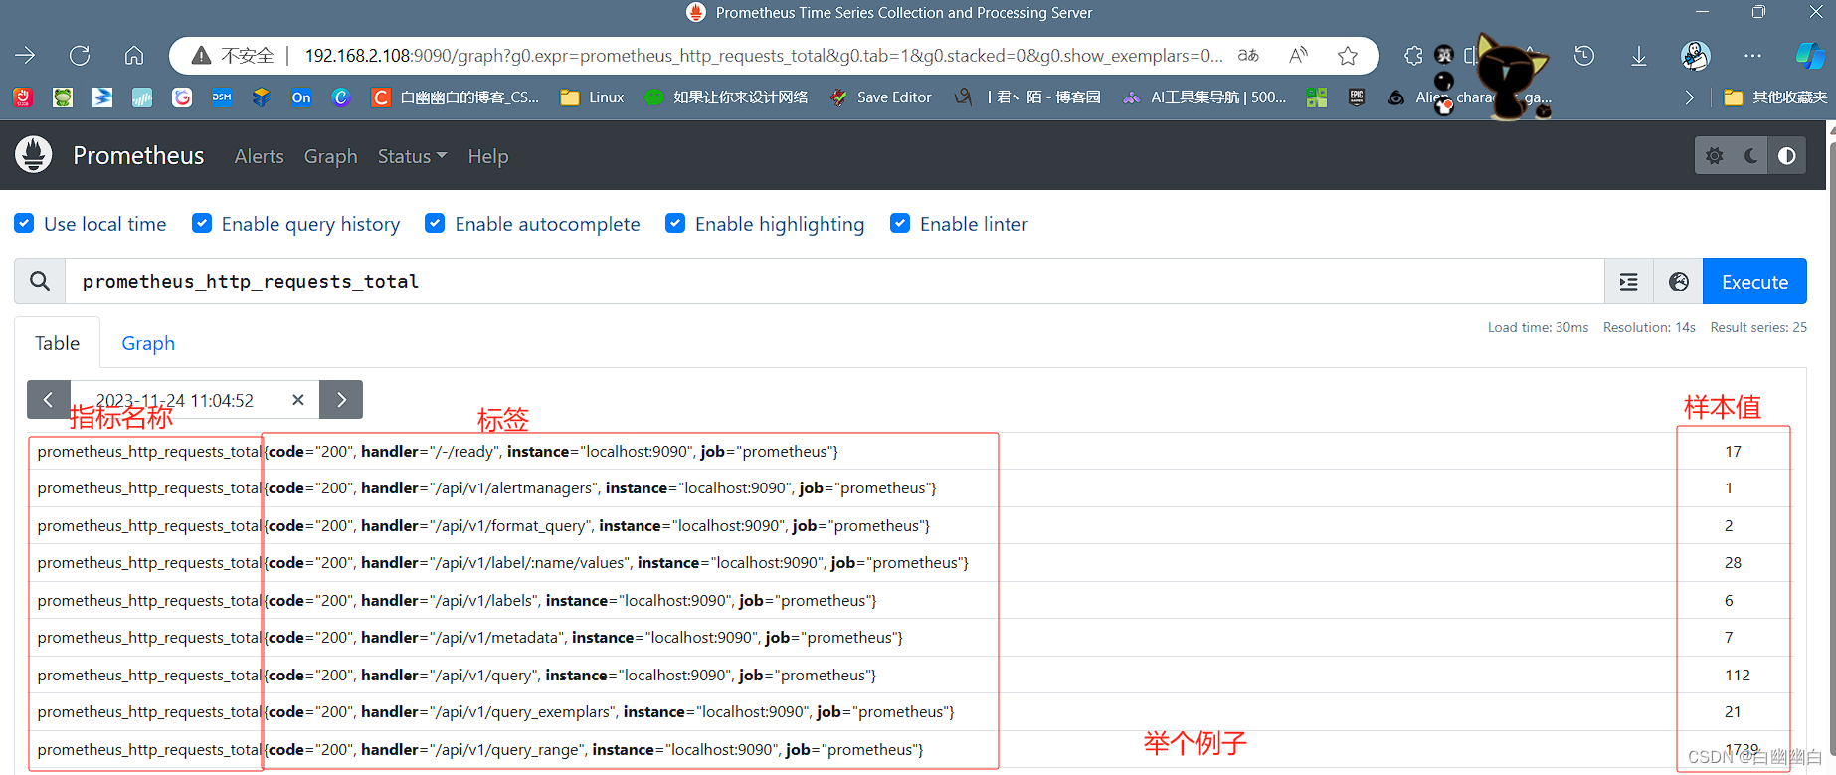Click the Load time: 30ms text

click(1538, 327)
